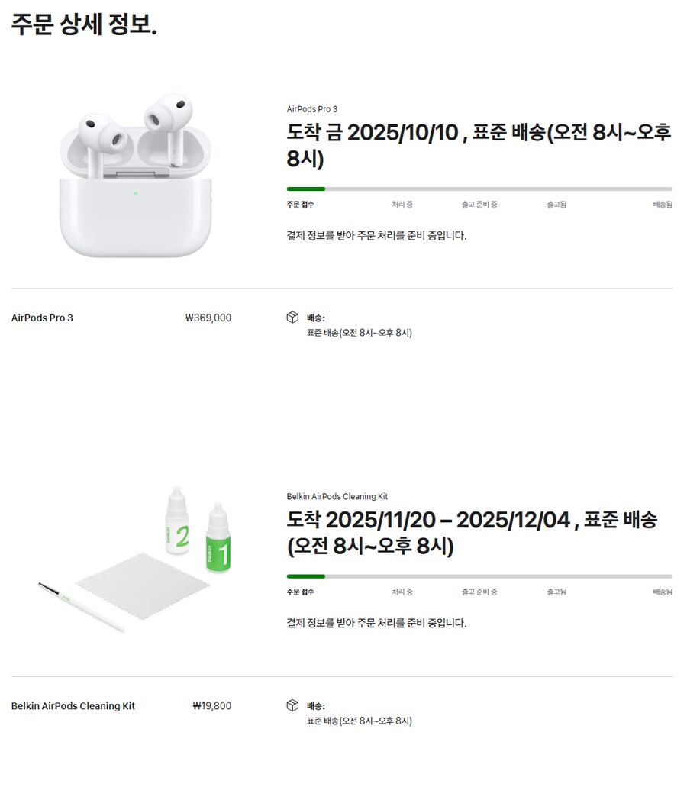Viewport: 687px width, 787px height.
Task: Click the 처리 중 stage on the Belkin order
Action: 402,592
